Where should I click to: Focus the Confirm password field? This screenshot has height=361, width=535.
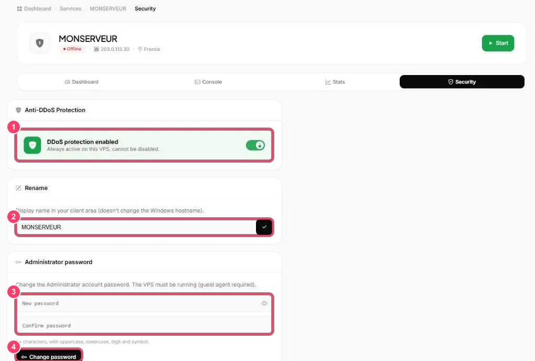click(x=144, y=325)
